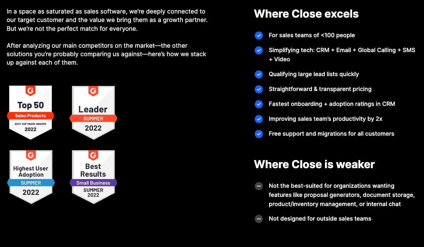Click the checkmark beside Qualifying large lead lists
The width and height of the screenshot is (424, 247).
point(259,74)
